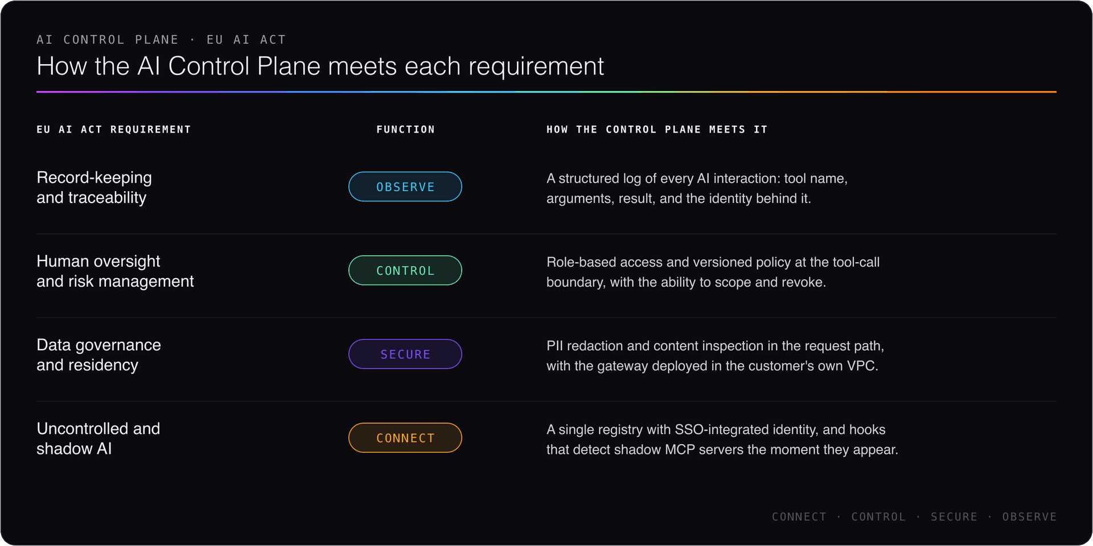
Task: Click the 'HOW THE CONTROL PLANE MEETS IT' header
Action: pos(657,129)
